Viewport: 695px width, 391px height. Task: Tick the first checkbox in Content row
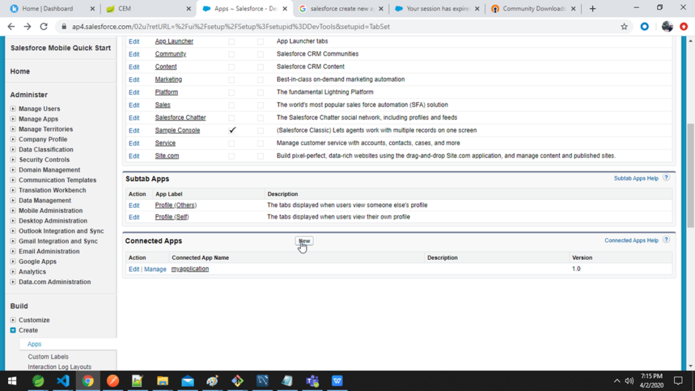click(x=231, y=67)
